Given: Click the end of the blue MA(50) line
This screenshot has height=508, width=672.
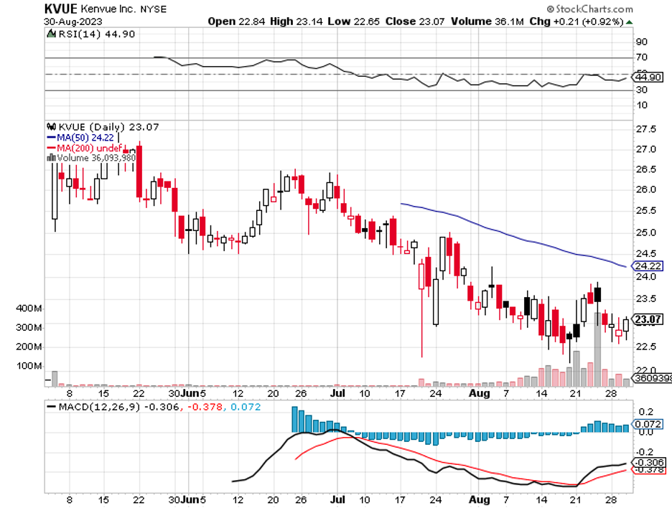Looking at the screenshot, I should click(x=626, y=267).
